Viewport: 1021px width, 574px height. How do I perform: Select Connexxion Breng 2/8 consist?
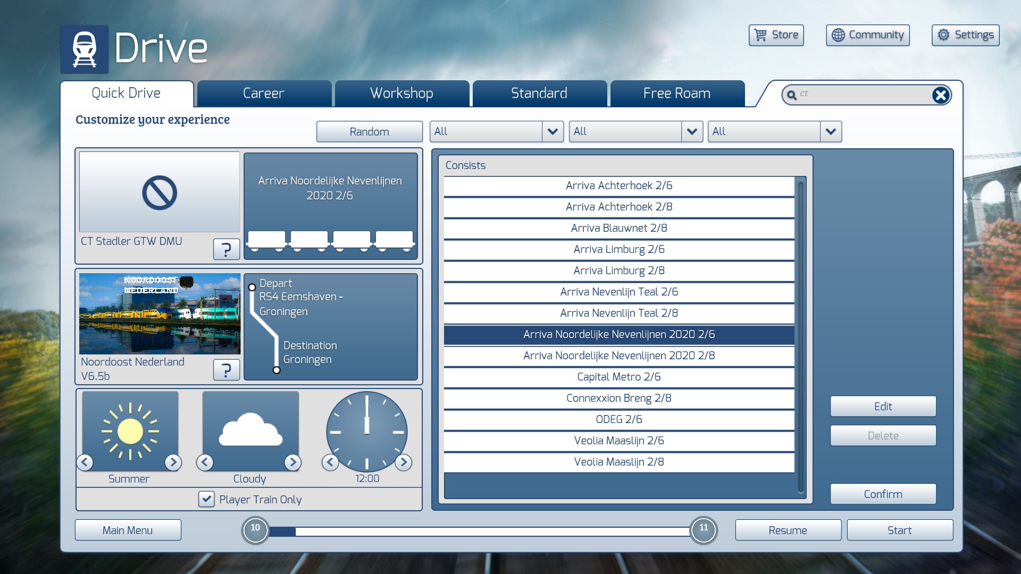click(x=619, y=398)
